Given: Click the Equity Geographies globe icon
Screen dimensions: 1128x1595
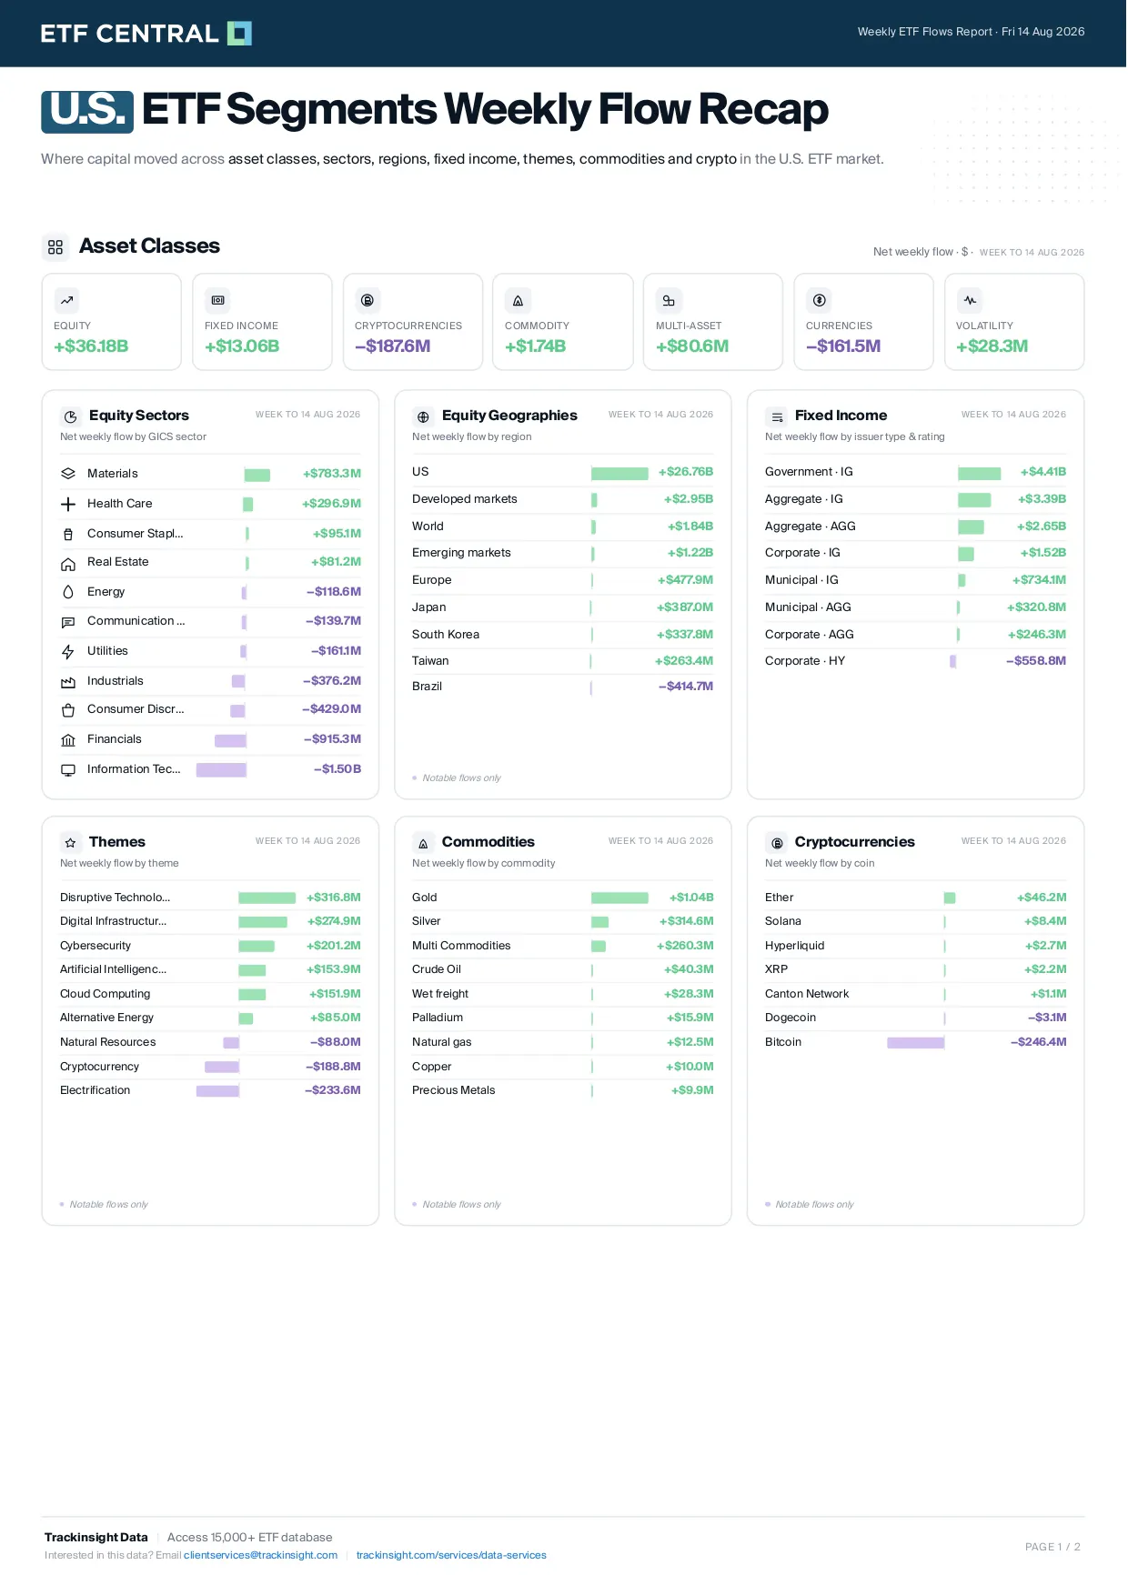Looking at the screenshot, I should 423,417.
